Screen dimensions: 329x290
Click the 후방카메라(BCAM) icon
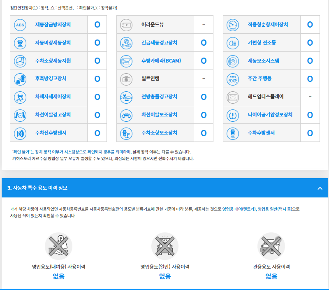(126, 61)
